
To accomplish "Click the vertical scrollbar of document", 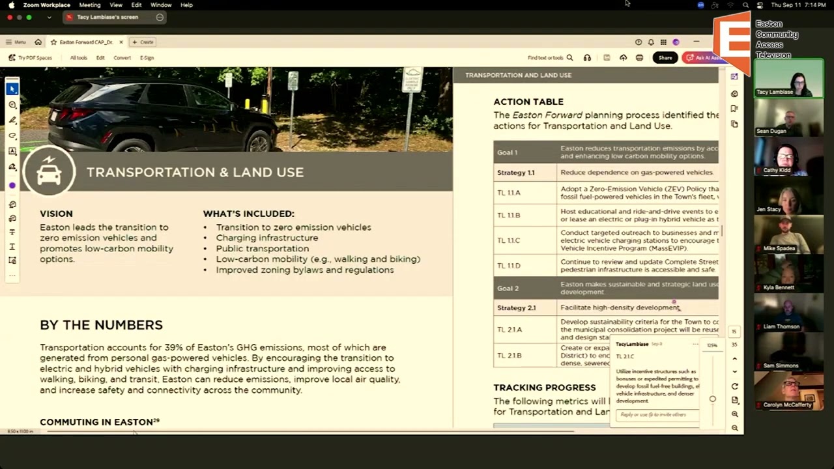I will [x=723, y=231].
